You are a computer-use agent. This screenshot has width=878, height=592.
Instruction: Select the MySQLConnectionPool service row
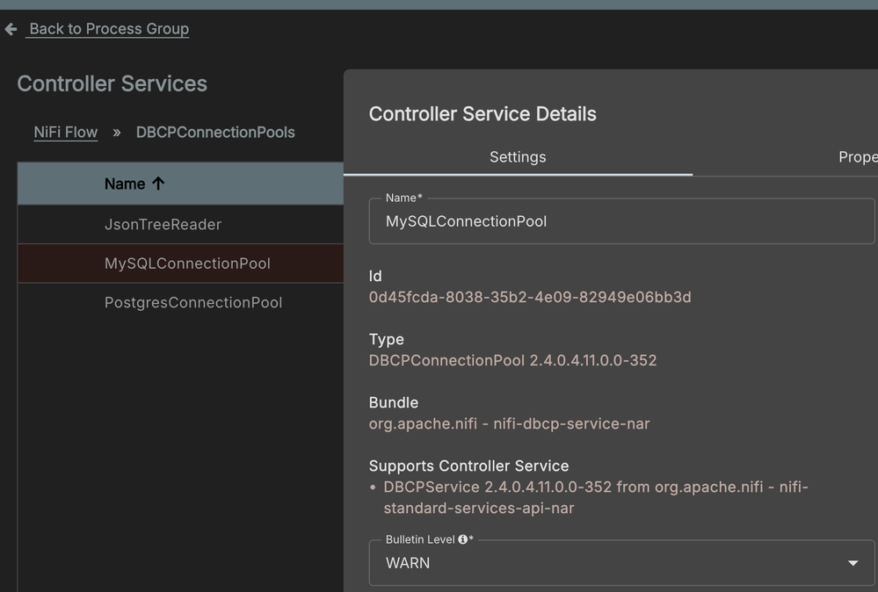(x=187, y=264)
